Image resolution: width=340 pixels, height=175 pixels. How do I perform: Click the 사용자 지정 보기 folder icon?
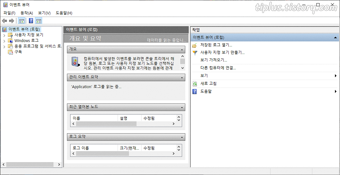10,35
